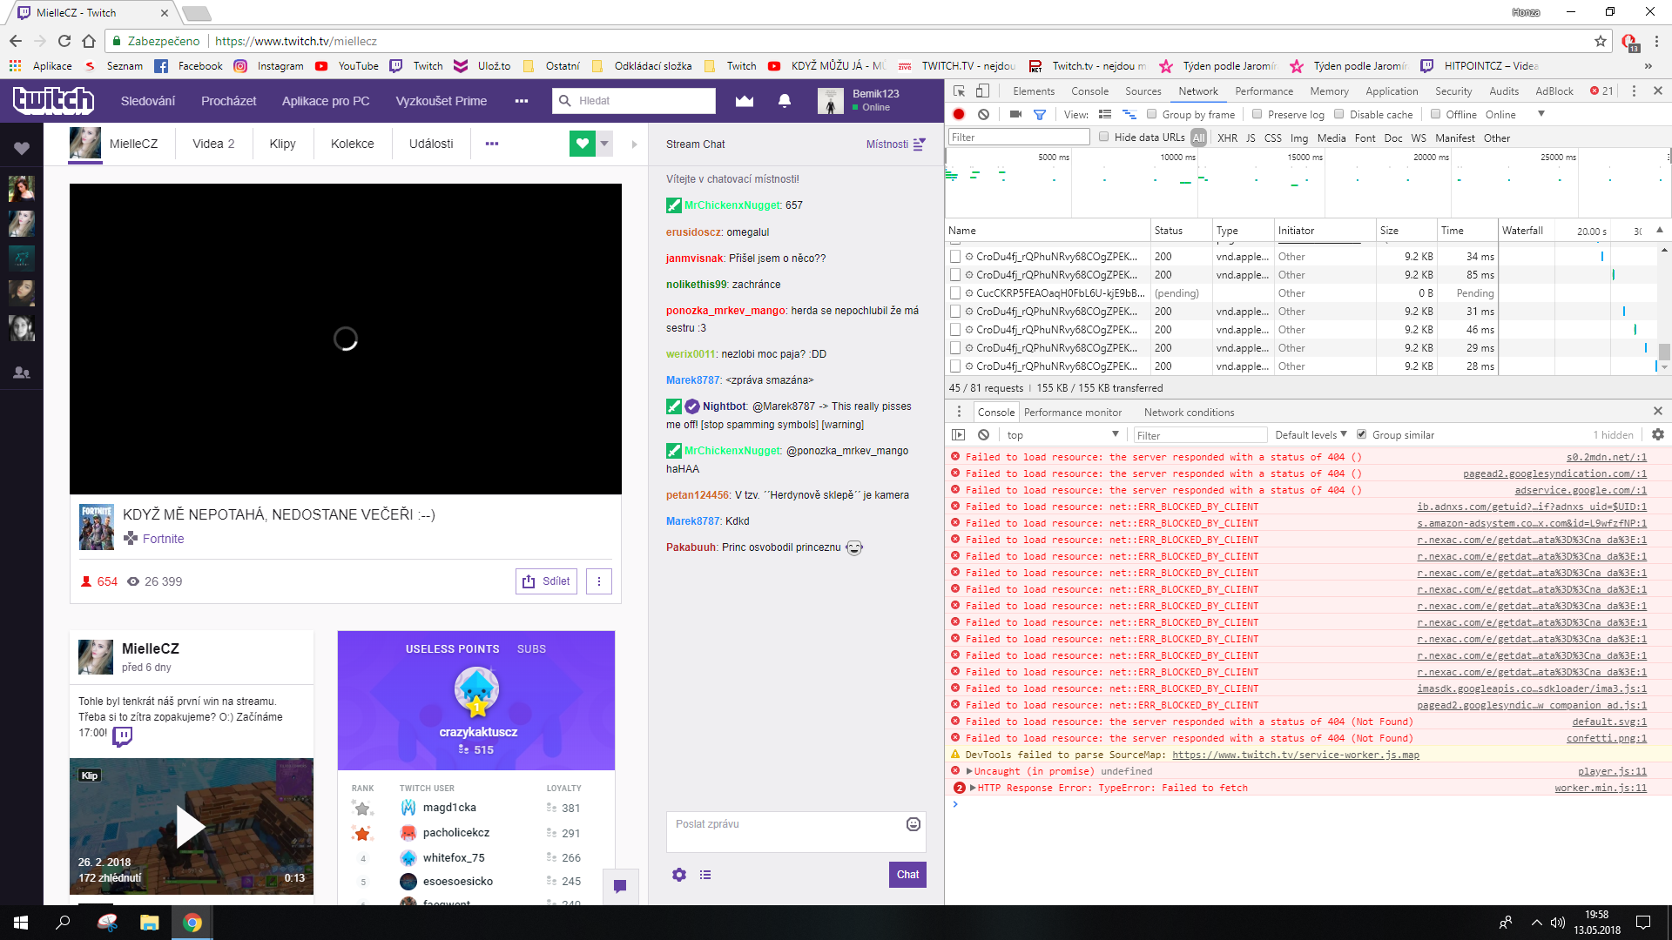The height and width of the screenshot is (940, 1672).
Task: Toggle device toolbar icon in DevTools
Action: click(x=982, y=91)
